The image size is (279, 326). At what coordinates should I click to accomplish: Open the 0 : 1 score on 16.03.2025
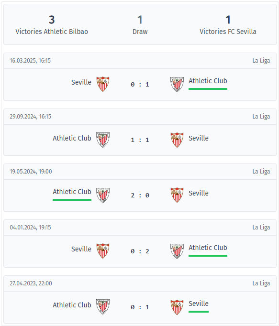140,85
